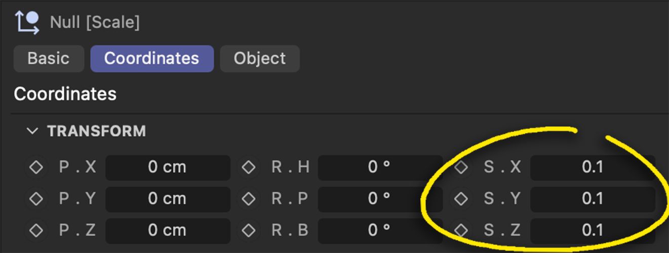Click the S . X scale field
The width and height of the screenshot is (669, 253).
[x=593, y=167]
